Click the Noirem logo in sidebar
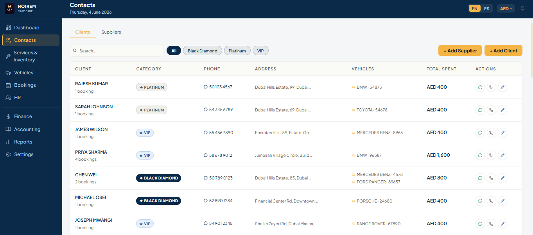Image resolution: width=533 pixels, height=235 pixels. click(10, 8)
